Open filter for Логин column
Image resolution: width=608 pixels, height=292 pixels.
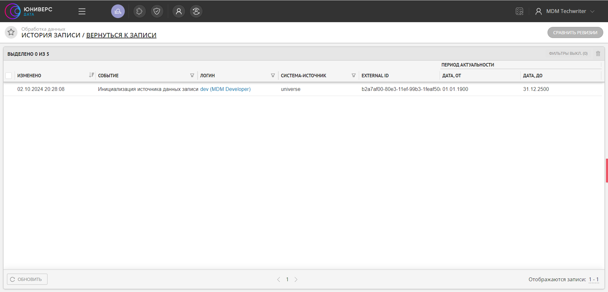coord(273,75)
